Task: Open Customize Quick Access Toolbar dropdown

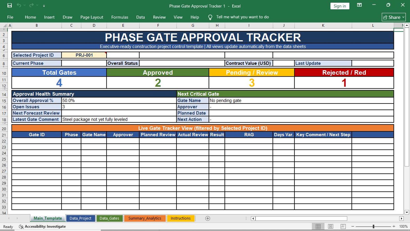Action: 44,6
